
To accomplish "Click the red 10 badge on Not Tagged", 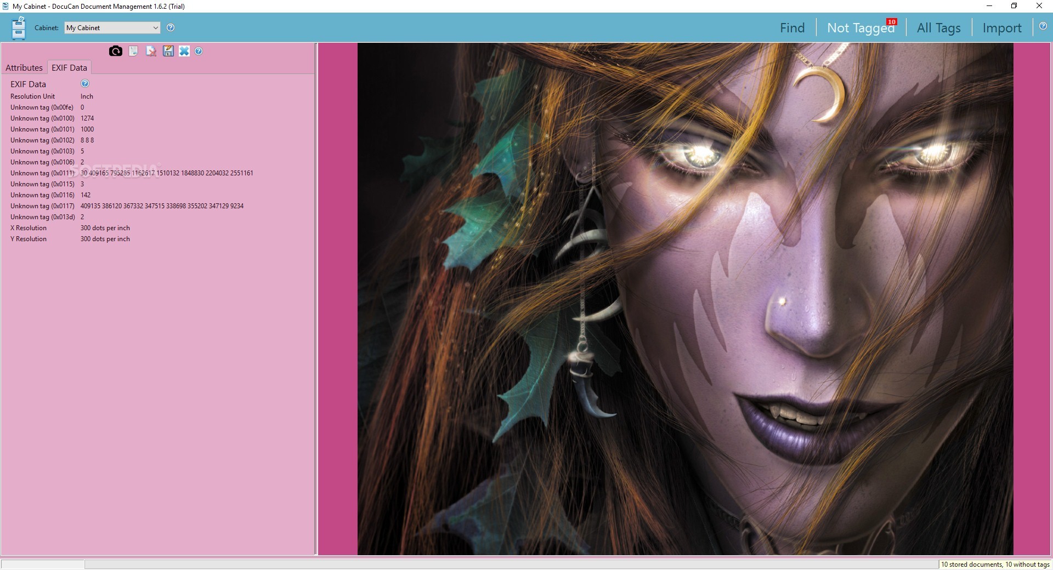I will click(x=891, y=22).
